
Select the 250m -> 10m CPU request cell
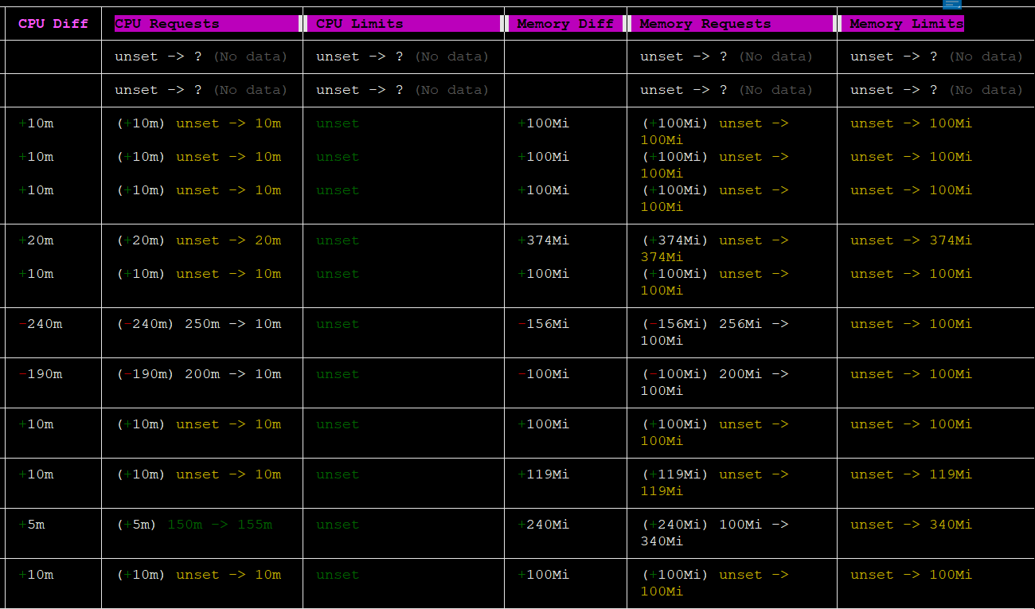(x=232, y=324)
